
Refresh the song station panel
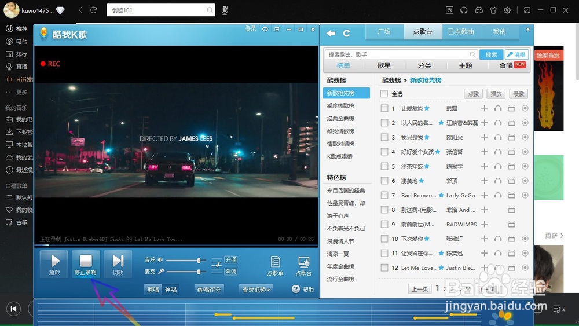click(346, 33)
